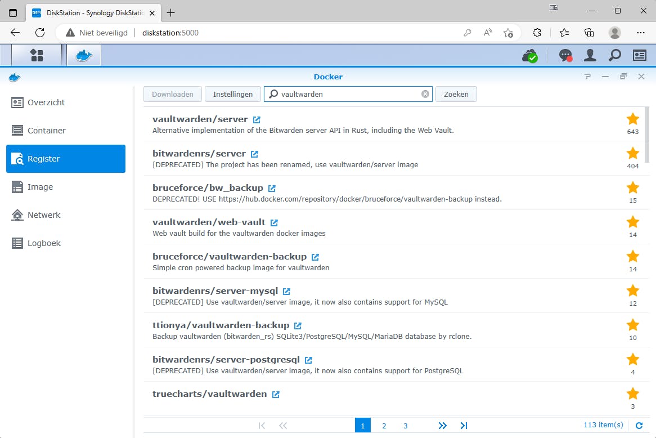Screen dimensions: 656x438
Task: Open the DSM widgets panel
Action: [x=640, y=55]
